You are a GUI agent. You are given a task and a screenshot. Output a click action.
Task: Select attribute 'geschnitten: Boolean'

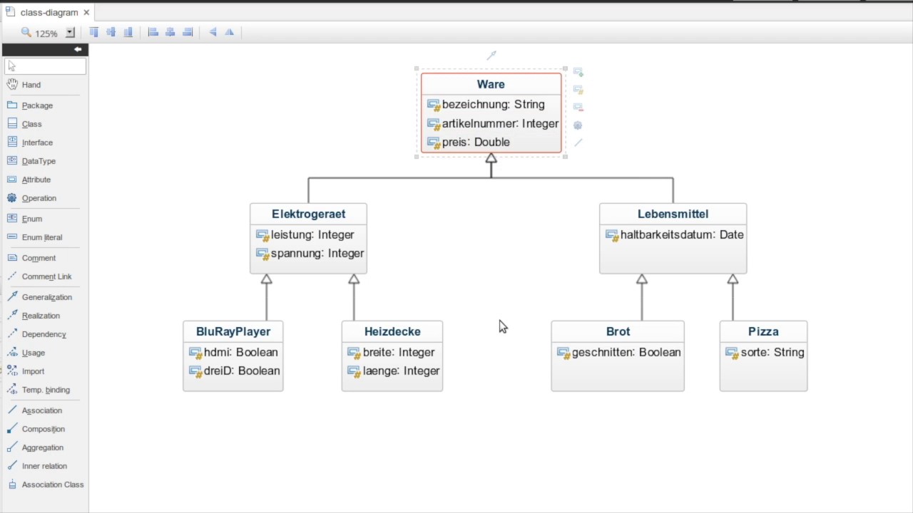(619, 352)
